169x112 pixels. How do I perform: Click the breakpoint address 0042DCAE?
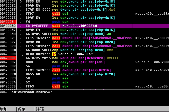click(8, 58)
